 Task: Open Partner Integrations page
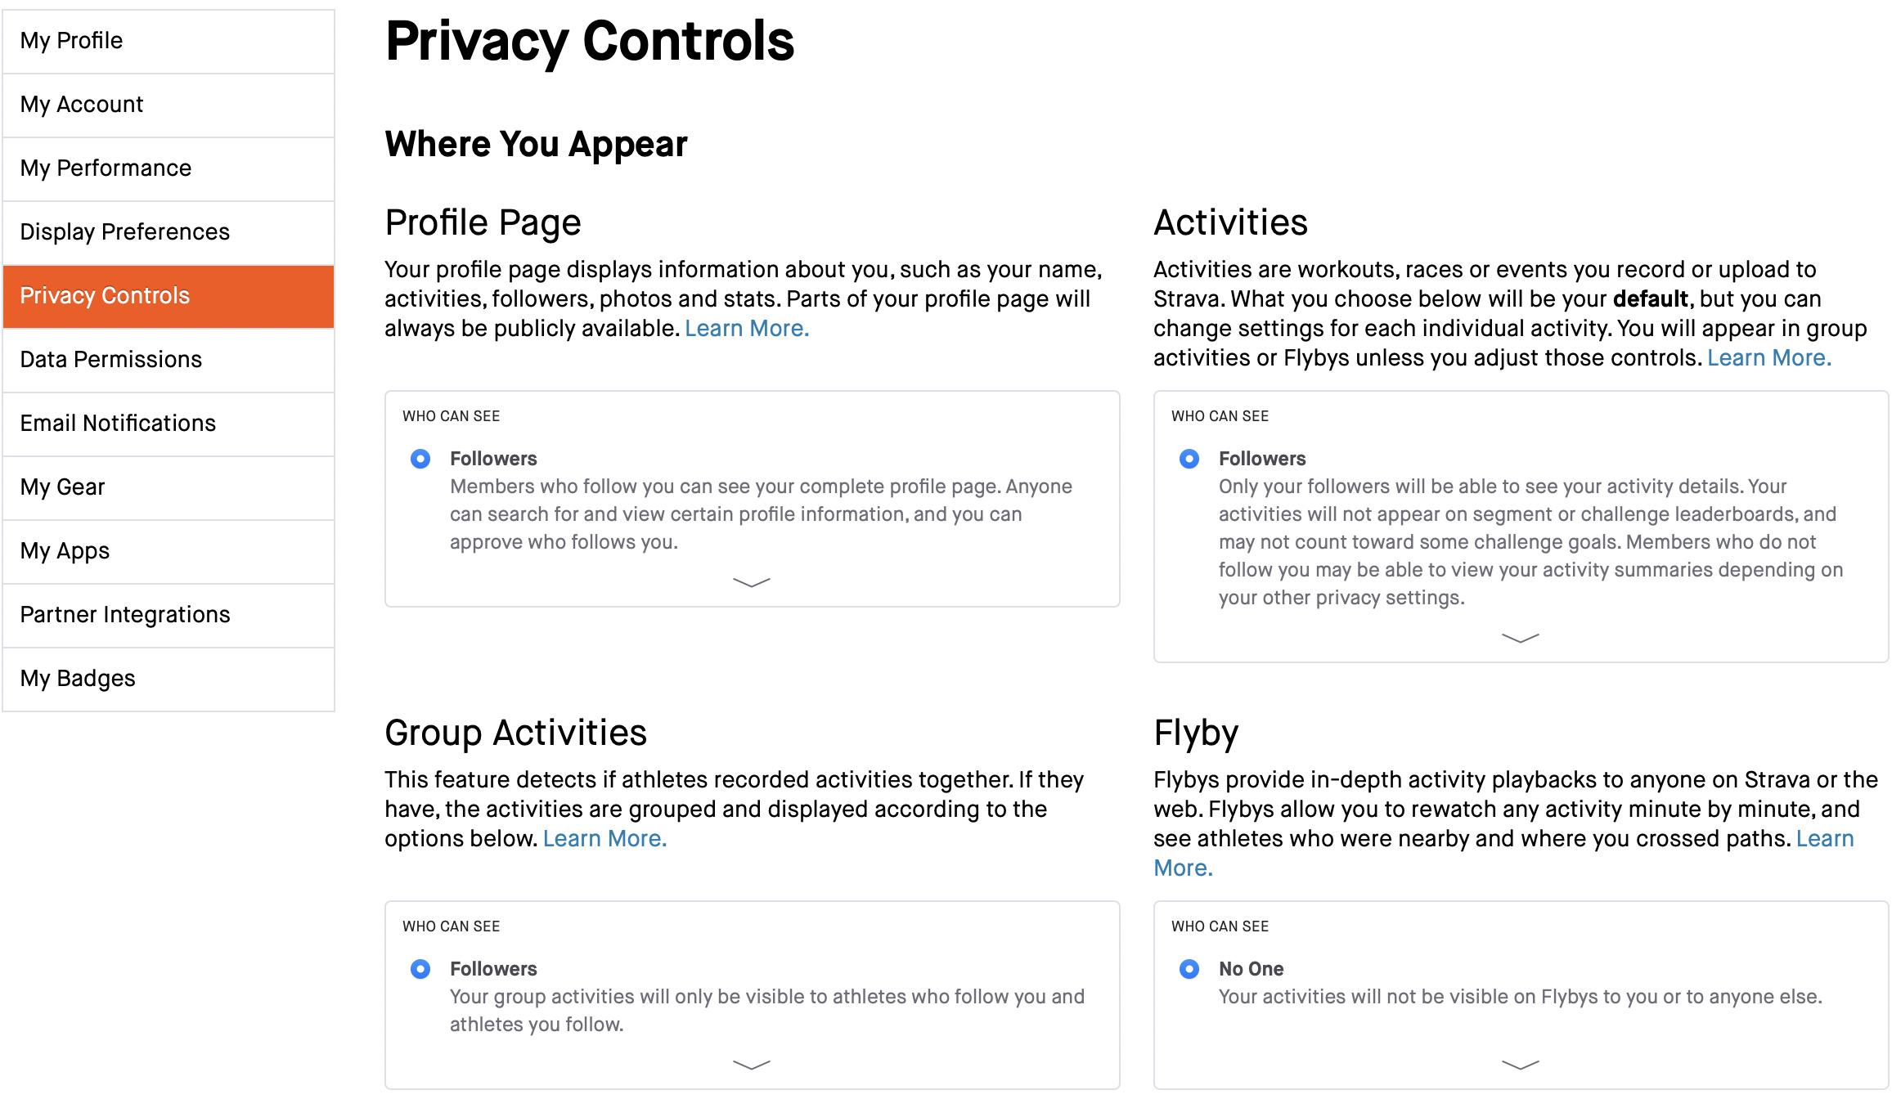tap(169, 616)
